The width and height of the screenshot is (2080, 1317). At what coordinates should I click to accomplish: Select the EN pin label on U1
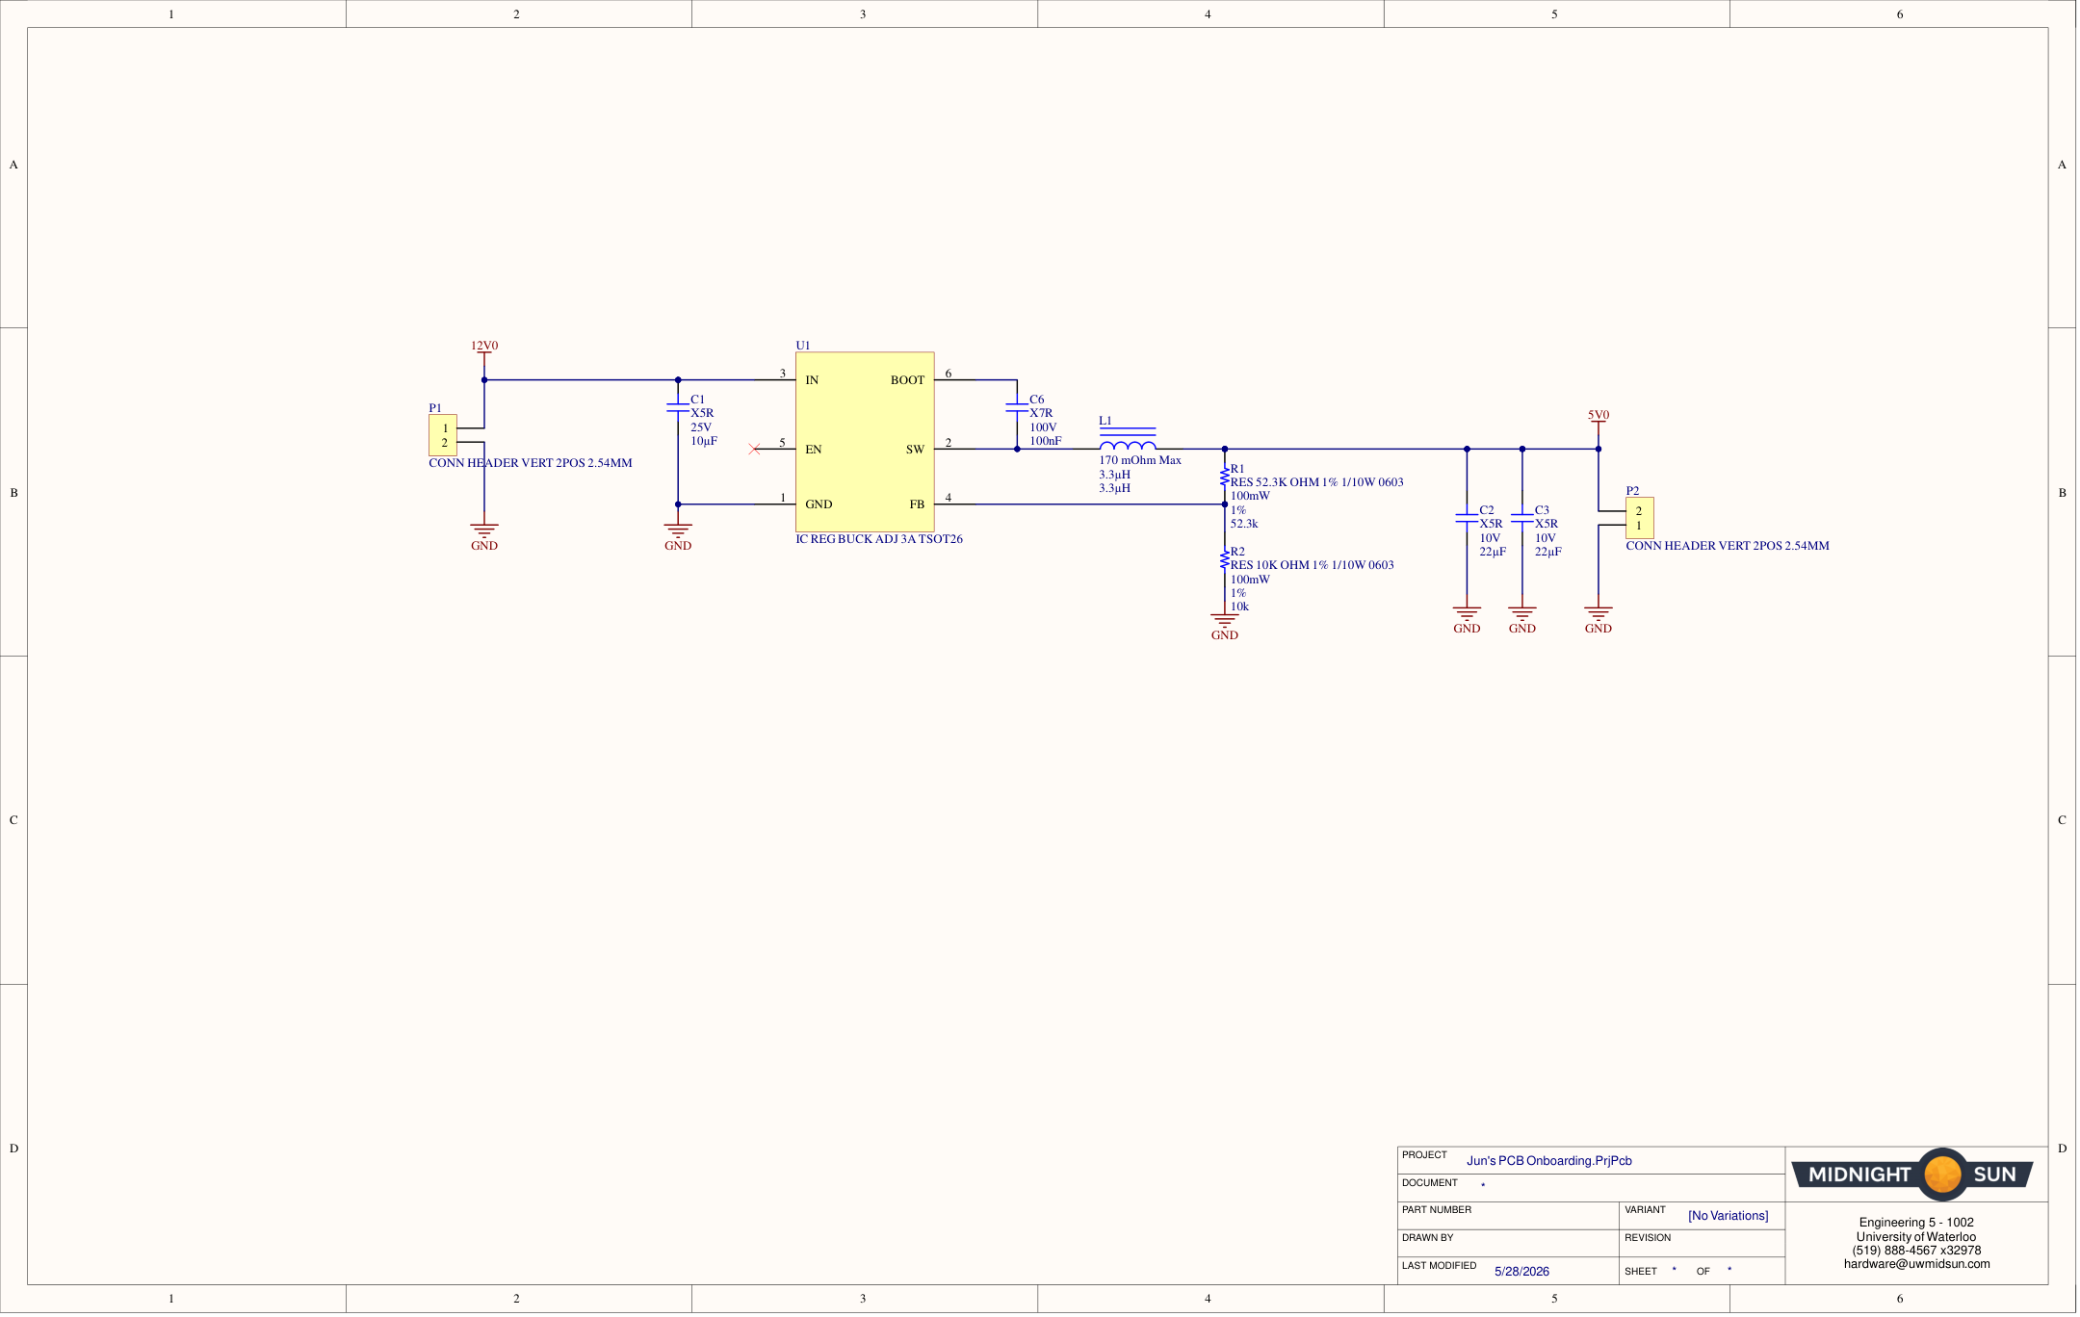[814, 450]
